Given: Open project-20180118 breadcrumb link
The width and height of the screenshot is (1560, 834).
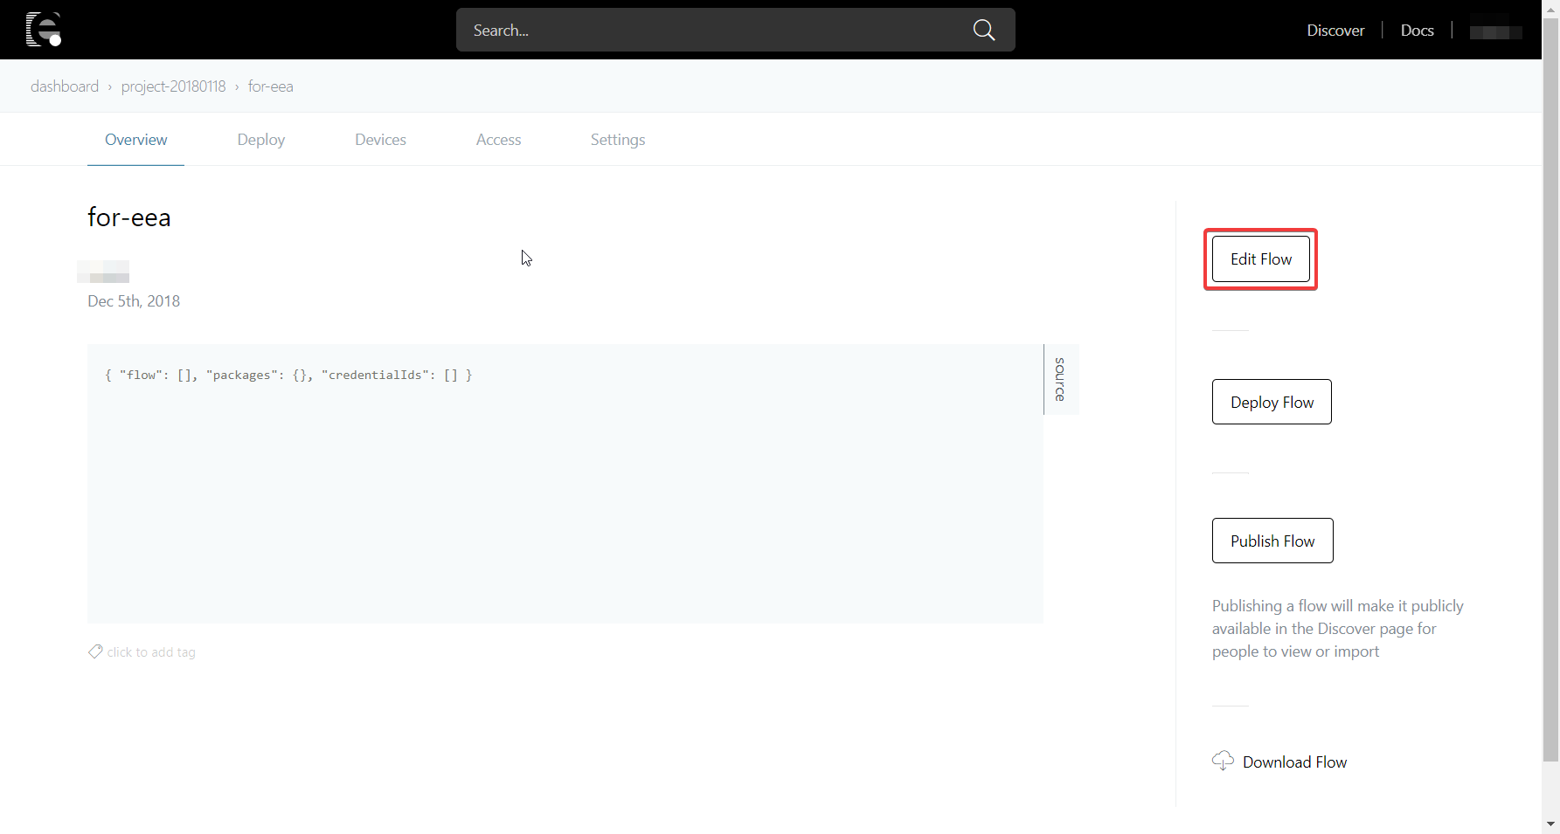Looking at the screenshot, I should point(173,86).
